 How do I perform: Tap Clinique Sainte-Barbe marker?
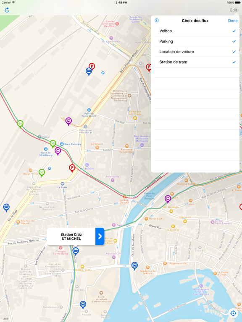pos(60,248)
